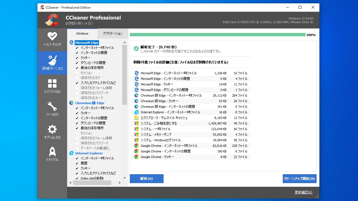Click the Microsoft Edge icon in the tree
The width and height of the screenshot is (358, 201).
(x=71, y=43)
